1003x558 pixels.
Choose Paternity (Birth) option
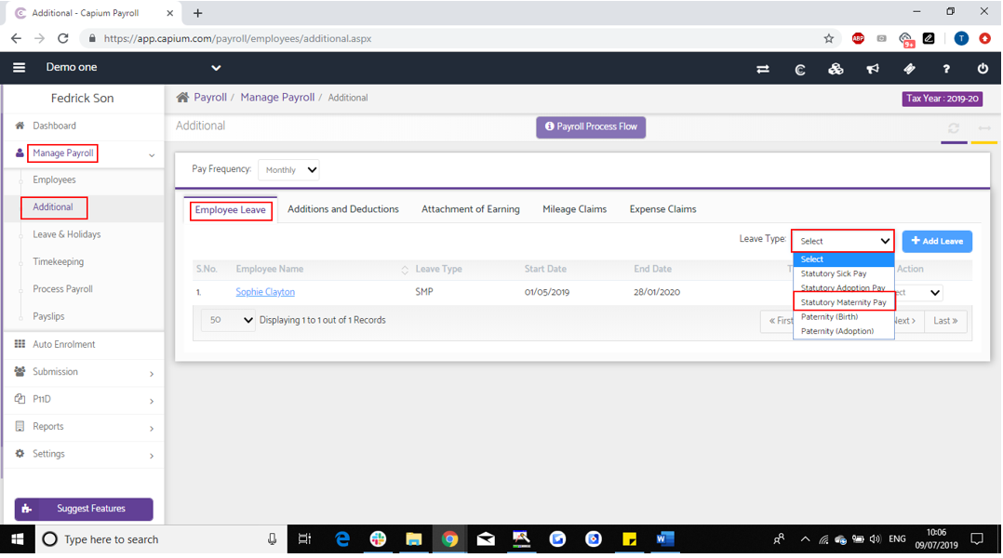click(x=844, y=316)
